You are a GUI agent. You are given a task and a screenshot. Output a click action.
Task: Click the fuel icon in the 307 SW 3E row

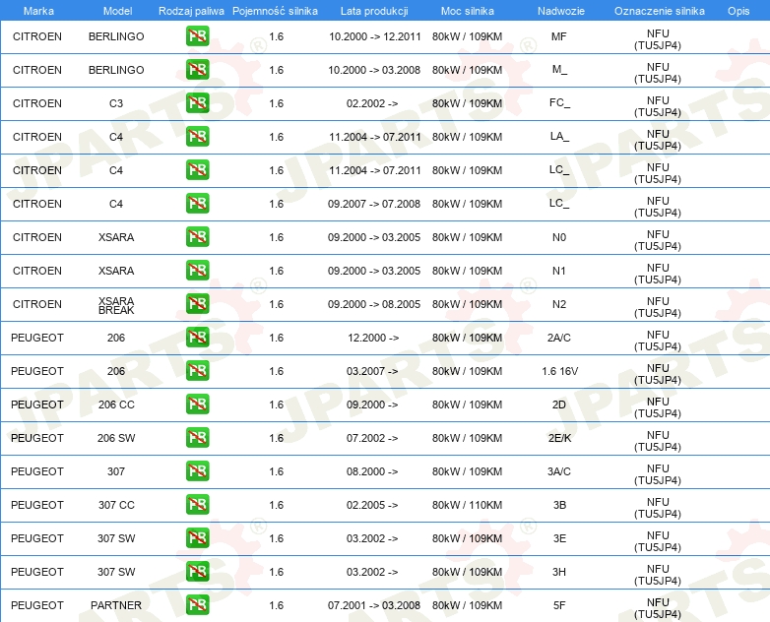click(197, 537)
